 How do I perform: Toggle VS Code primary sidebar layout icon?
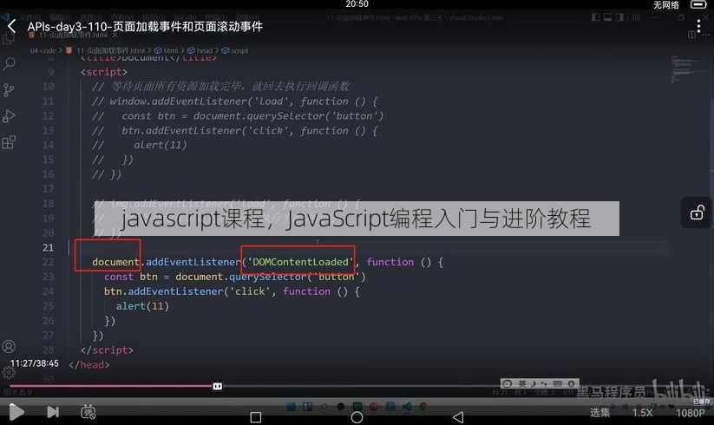pyautogui.click(x=596, y=17)
